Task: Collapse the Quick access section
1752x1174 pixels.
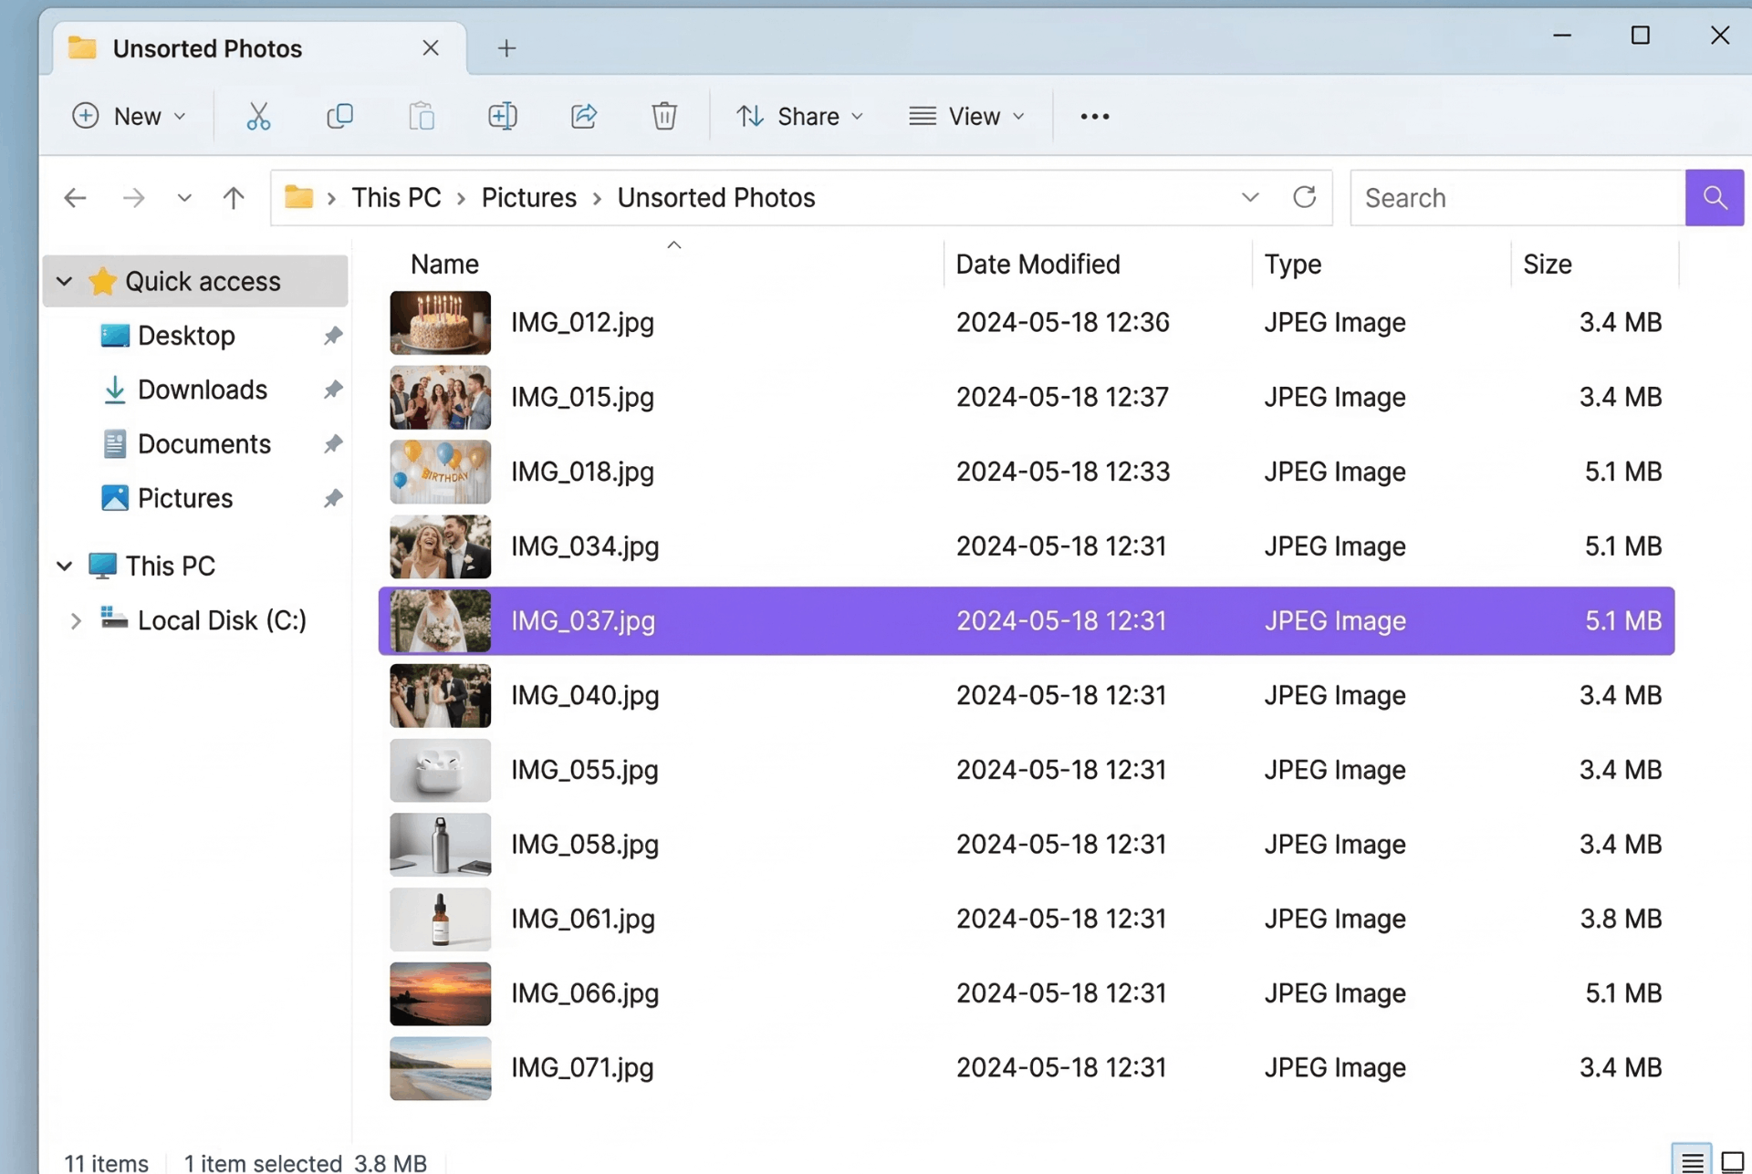Action: pyautogui.click(x=64, y=281)
